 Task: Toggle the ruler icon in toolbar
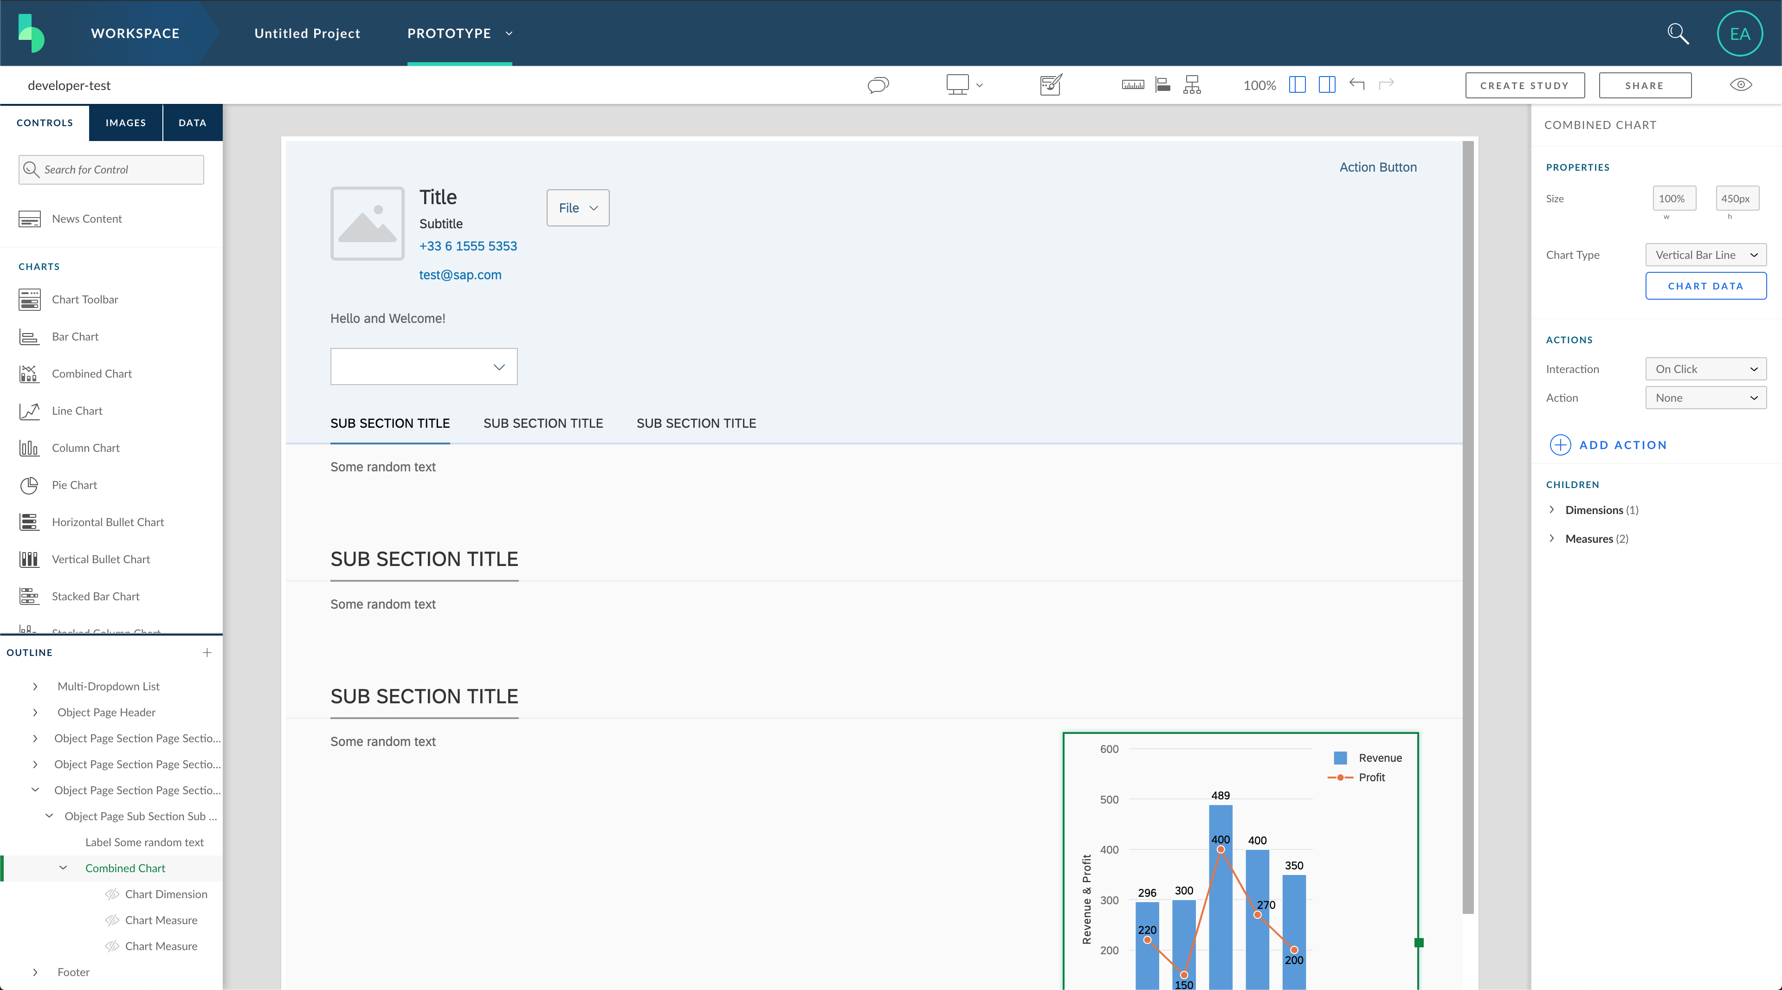tap(1132, 85)
